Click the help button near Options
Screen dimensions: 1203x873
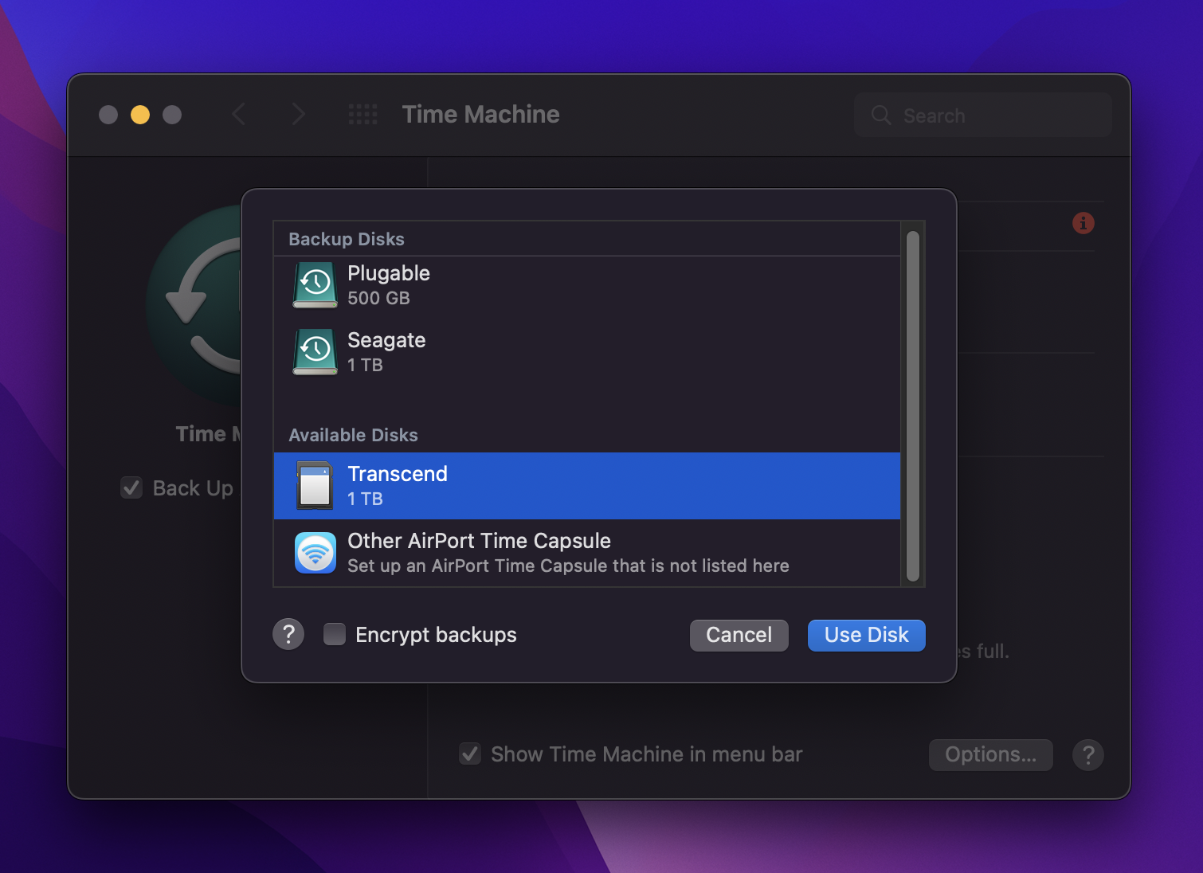(x=1088, y=754)
